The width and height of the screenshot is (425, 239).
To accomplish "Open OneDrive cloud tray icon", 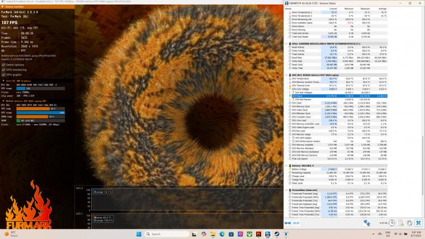I will pos(380,234).
